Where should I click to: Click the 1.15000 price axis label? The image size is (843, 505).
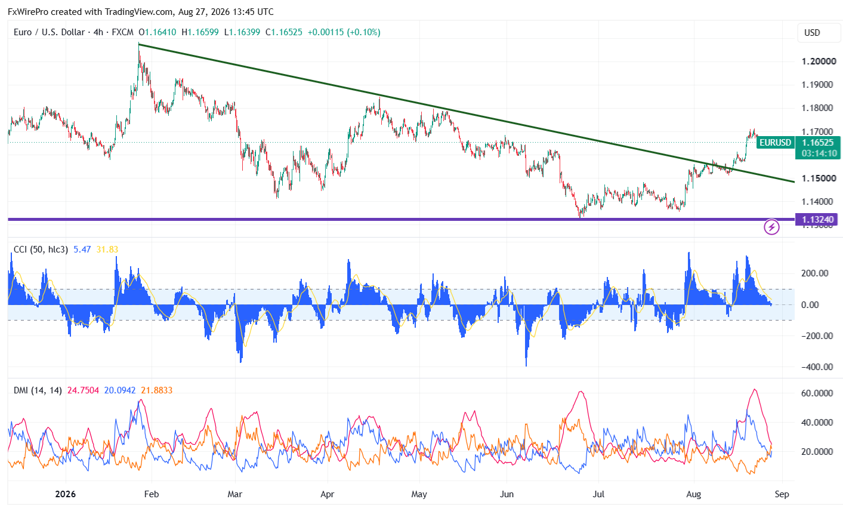(x=819, y=178)
